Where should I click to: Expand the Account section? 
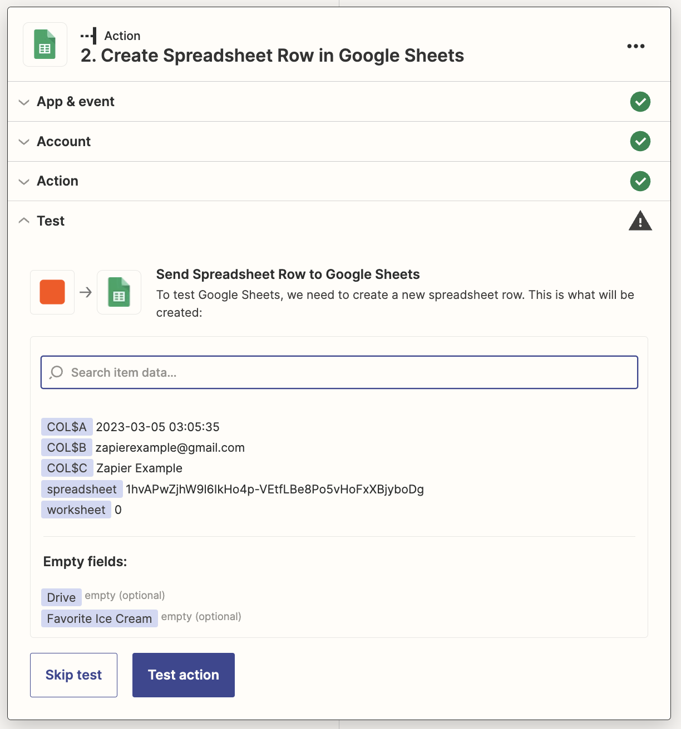coord(24,142)
